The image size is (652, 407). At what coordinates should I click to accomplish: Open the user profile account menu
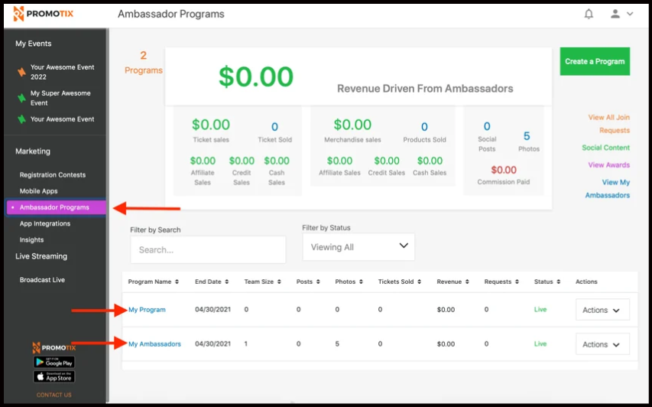pyautogui.click(x=621, y=14)
